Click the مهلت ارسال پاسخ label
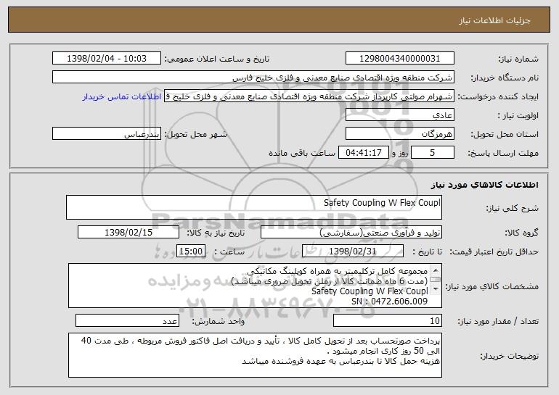Screen dimensions: 559x395 [503, 153]
